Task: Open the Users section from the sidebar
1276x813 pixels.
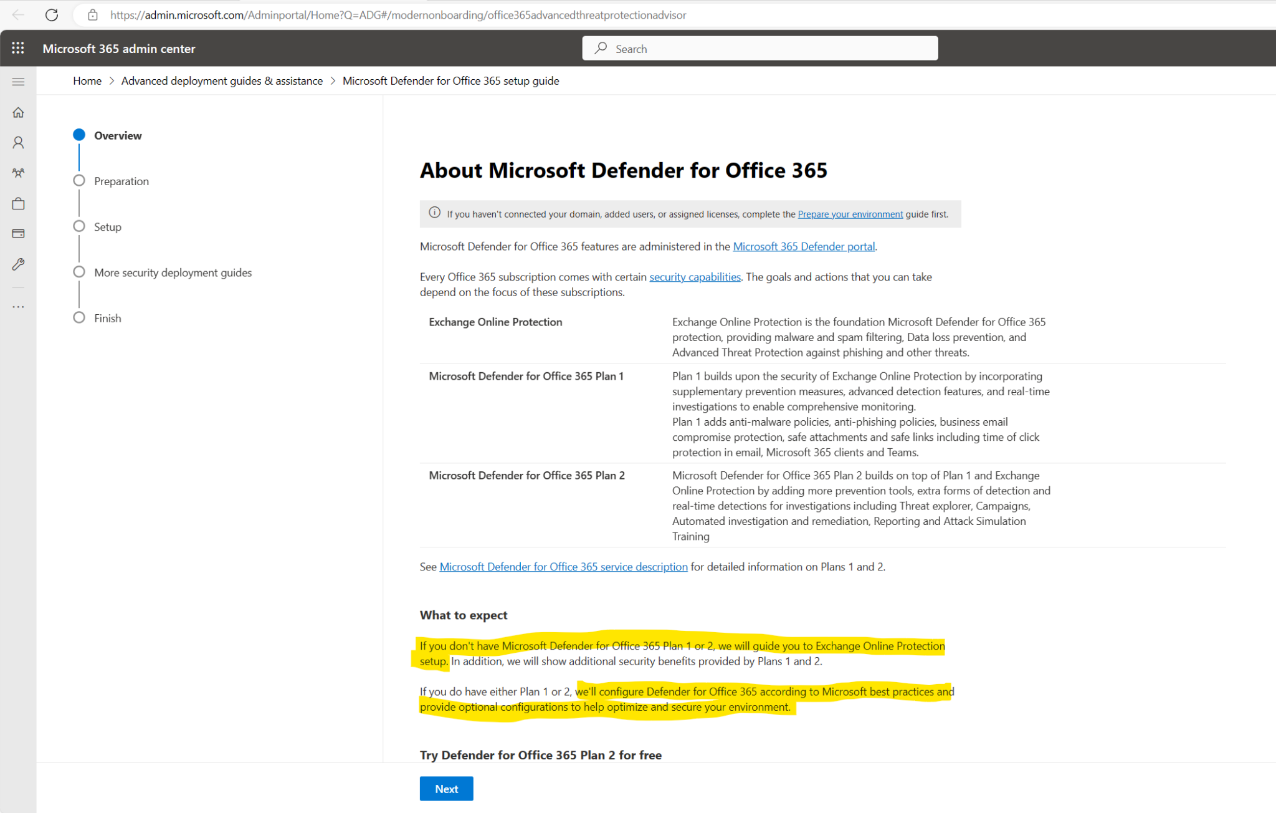Action: [x=18, y=143]
